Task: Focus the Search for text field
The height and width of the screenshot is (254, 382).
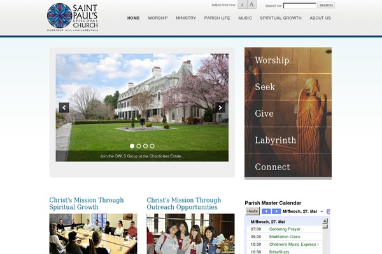Action: click(300, 5)
